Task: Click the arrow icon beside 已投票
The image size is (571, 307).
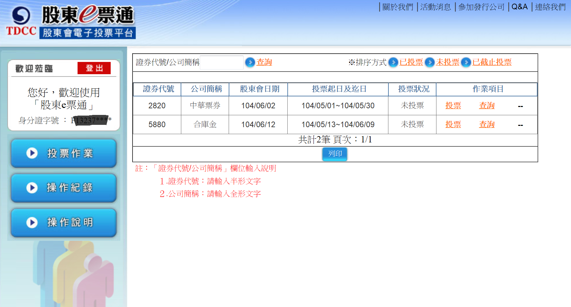Action: pos(393,62)
